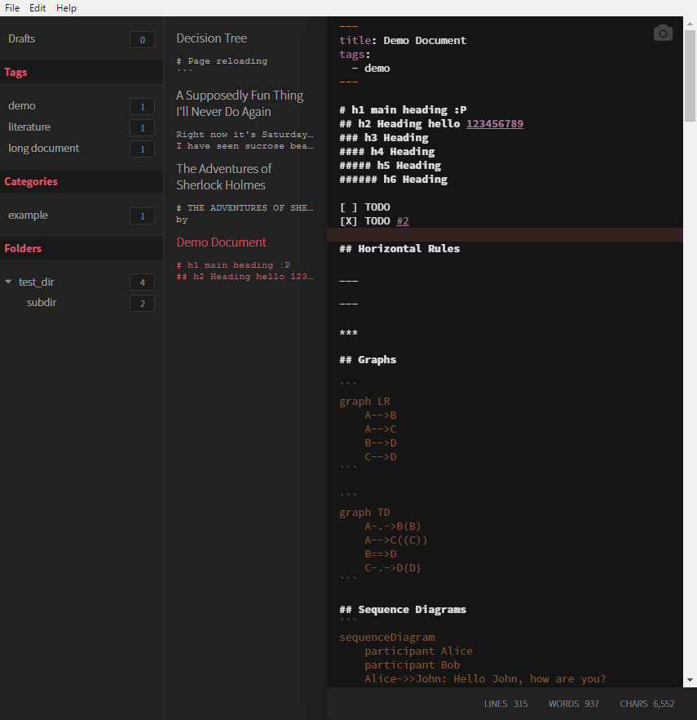Screen dimensions: 697x720
Task: Select the Demo Document note
Action: pyautogui.click(x=222, y=242)
